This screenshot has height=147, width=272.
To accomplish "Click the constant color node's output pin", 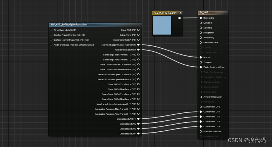I will 180,18.
